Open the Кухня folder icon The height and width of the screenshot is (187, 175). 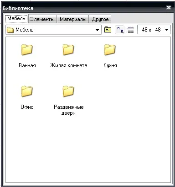point(110,50)
